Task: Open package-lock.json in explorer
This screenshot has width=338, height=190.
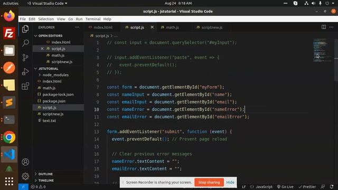Action: (x=59, y=94)
